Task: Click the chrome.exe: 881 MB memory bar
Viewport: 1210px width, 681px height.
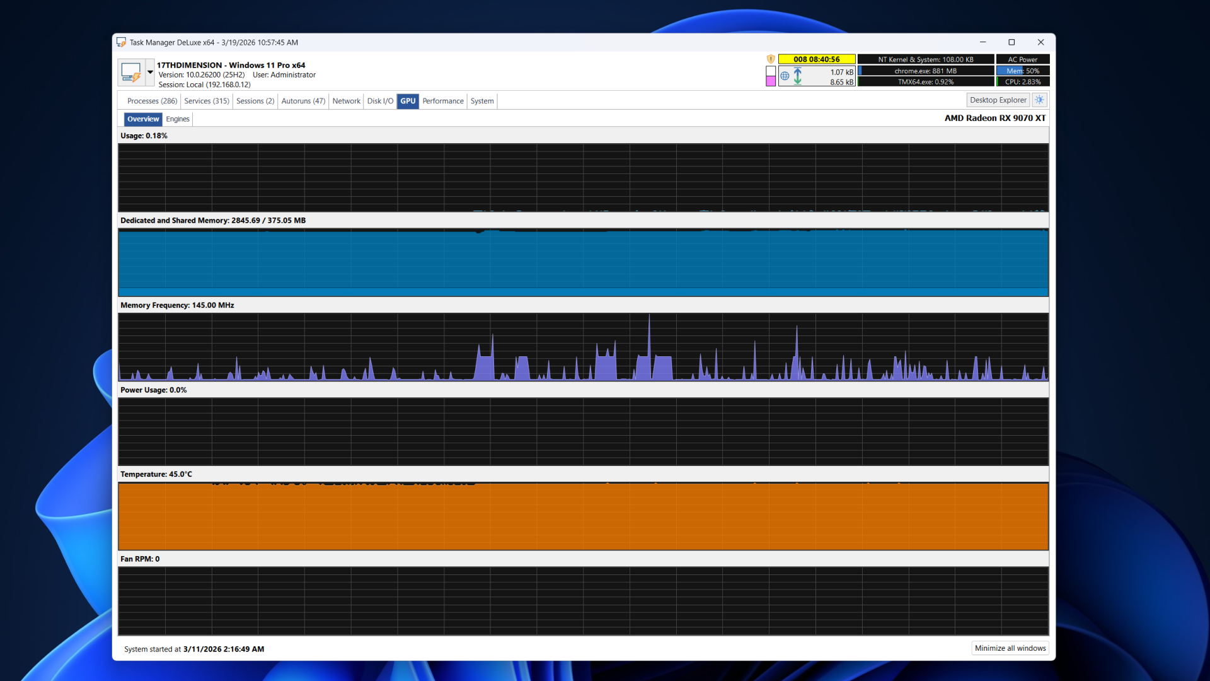Action: click(x=926, y=71)
